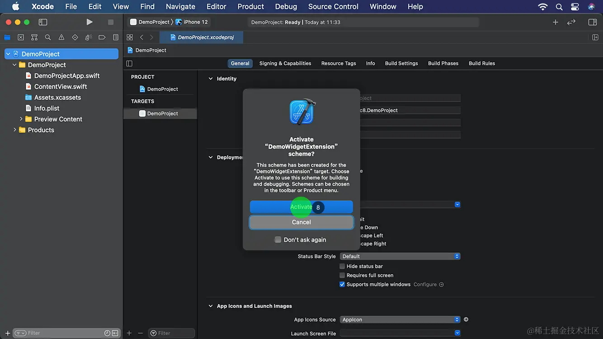Click the related items grid icon

[130, 38]
